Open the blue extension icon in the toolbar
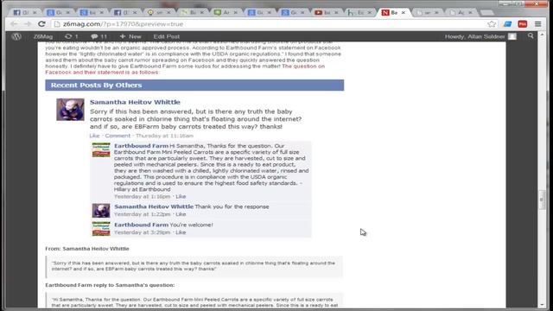The width and height of the screenshot is (553, 311). (507, 24)
